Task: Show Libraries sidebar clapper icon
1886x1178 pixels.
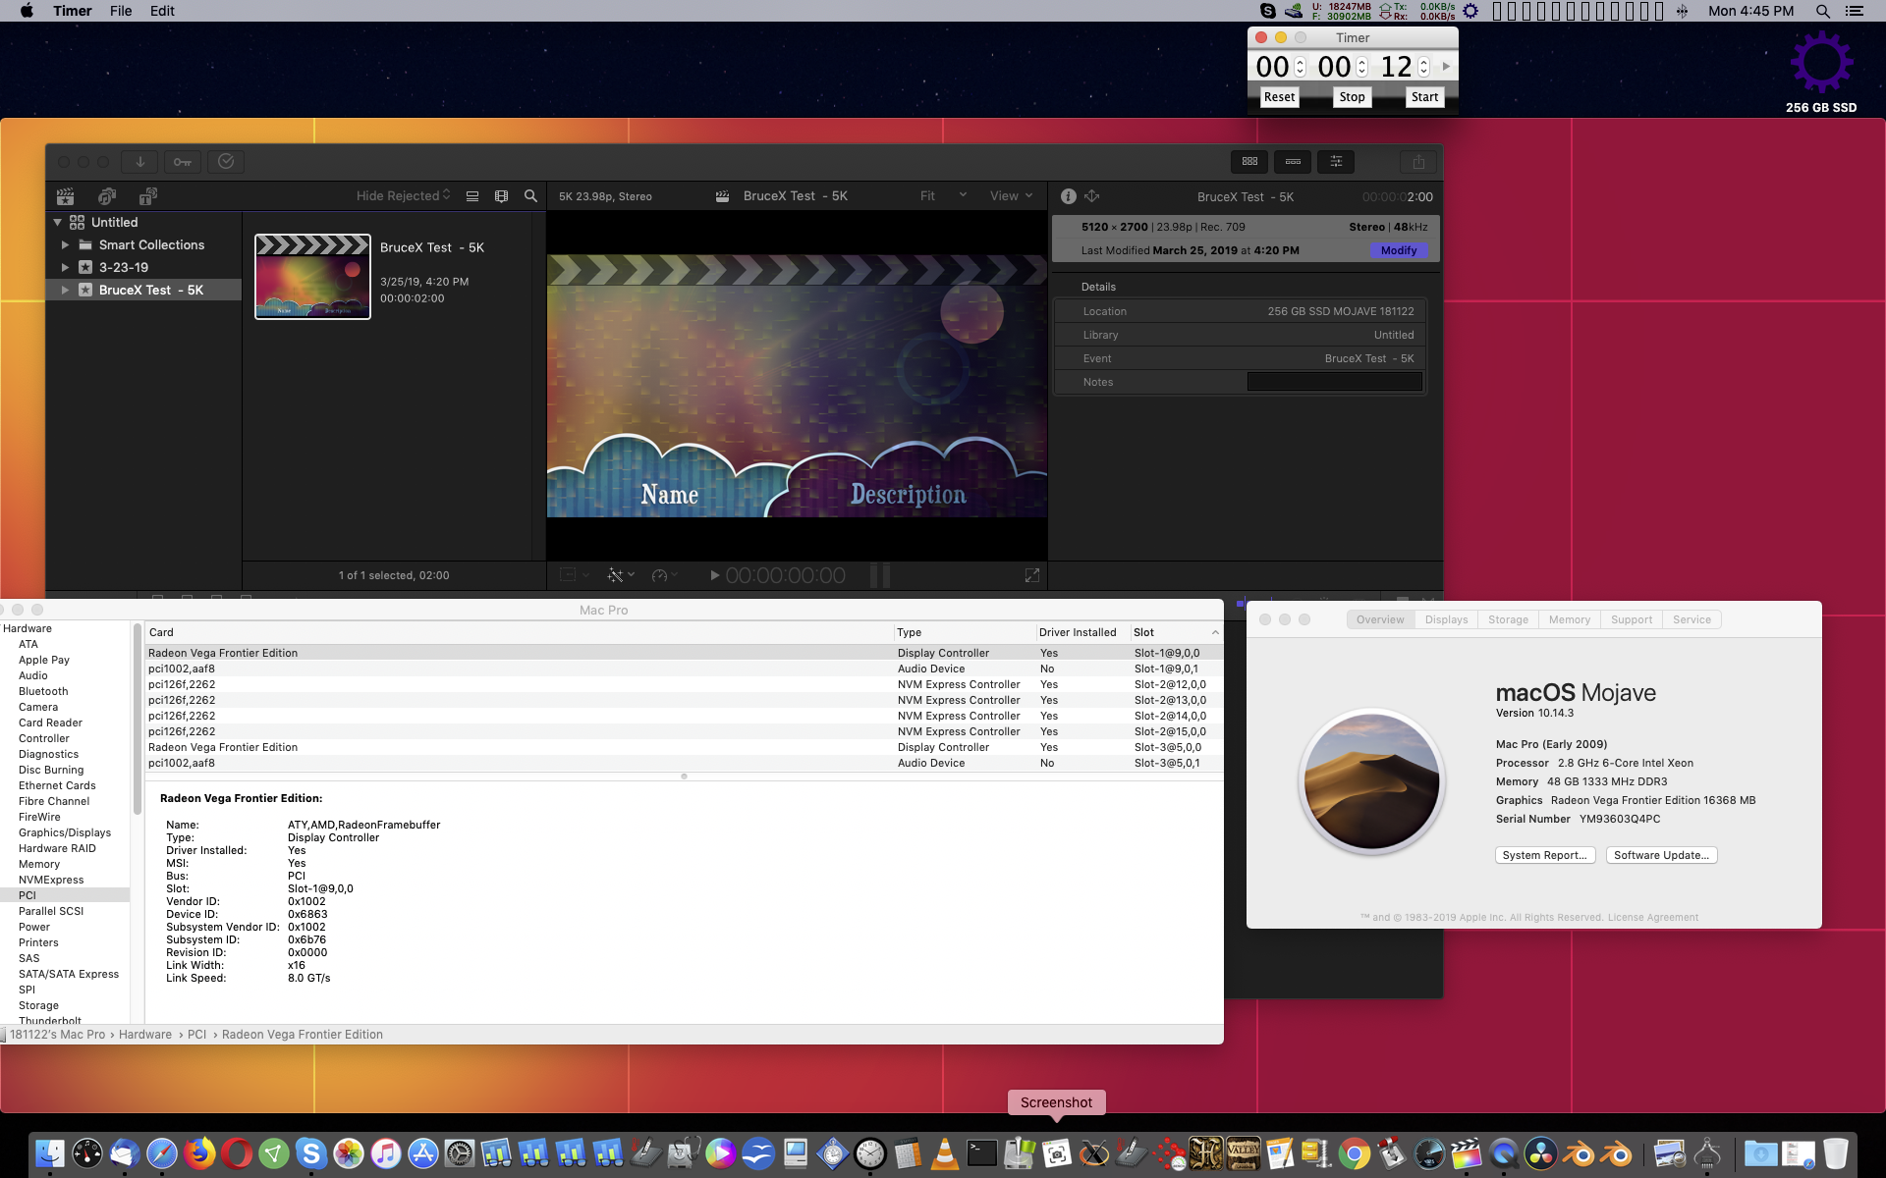Action: (65, 196)
